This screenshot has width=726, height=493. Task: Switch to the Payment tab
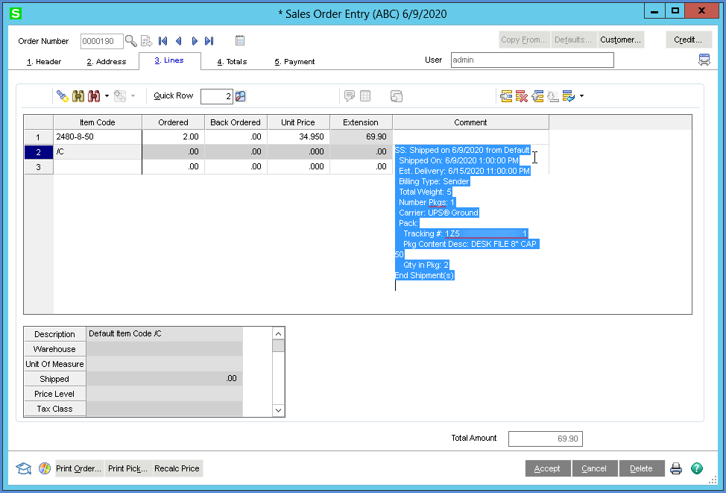tap(295, 62)
